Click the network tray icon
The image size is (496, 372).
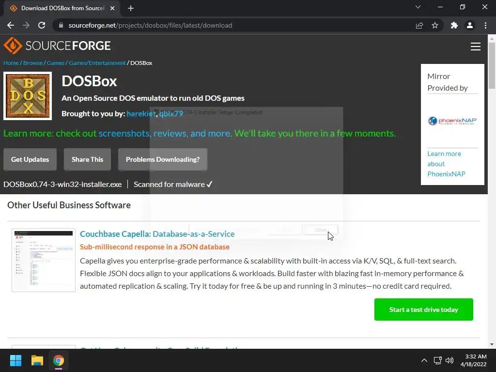point(438,360)
